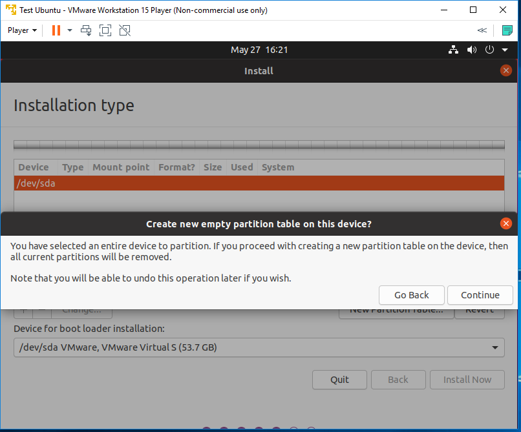
Task: Open the VMware notes/message icon
Action: tap(507, 30)
